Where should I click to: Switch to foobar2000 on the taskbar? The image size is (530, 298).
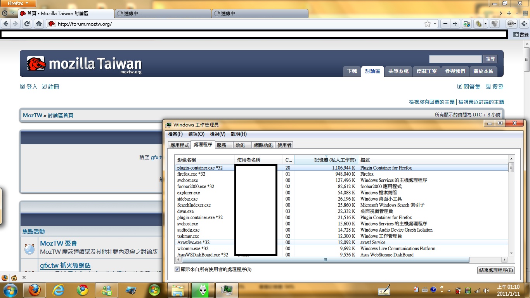(x=202, y=290)
